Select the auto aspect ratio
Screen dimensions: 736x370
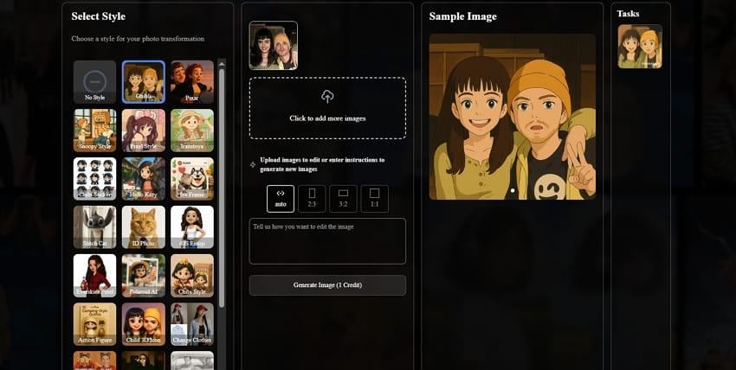pos(281,199)
